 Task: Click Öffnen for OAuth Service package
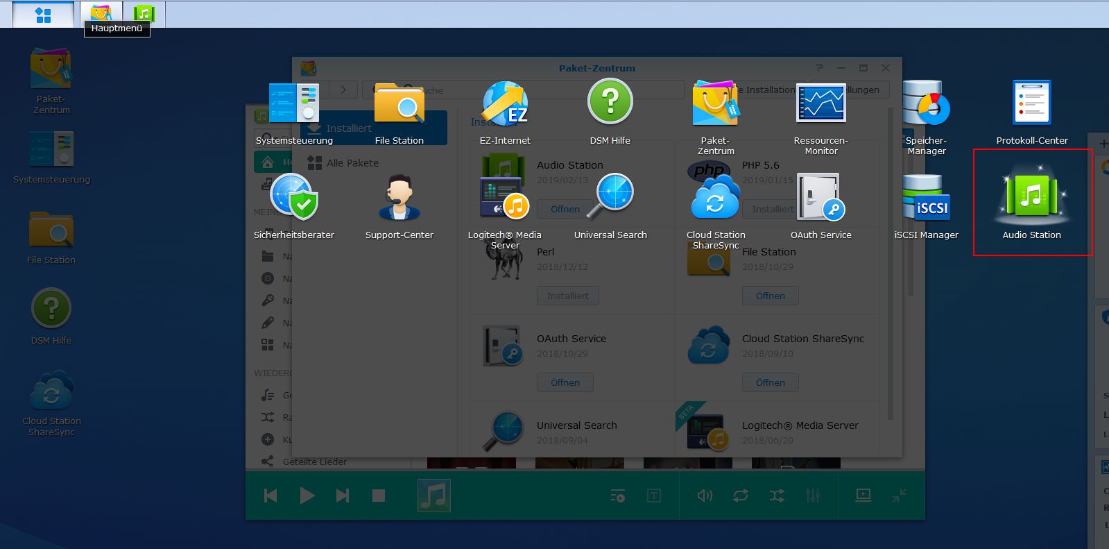coord(565,382)
